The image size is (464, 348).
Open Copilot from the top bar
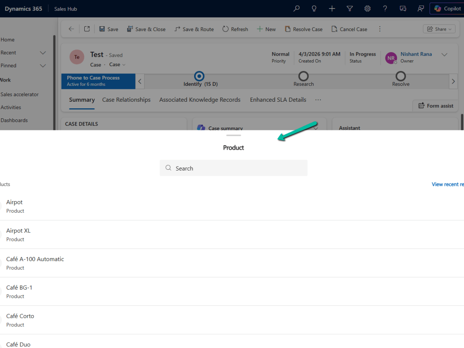pyautogui.click(x=447, y=9)
